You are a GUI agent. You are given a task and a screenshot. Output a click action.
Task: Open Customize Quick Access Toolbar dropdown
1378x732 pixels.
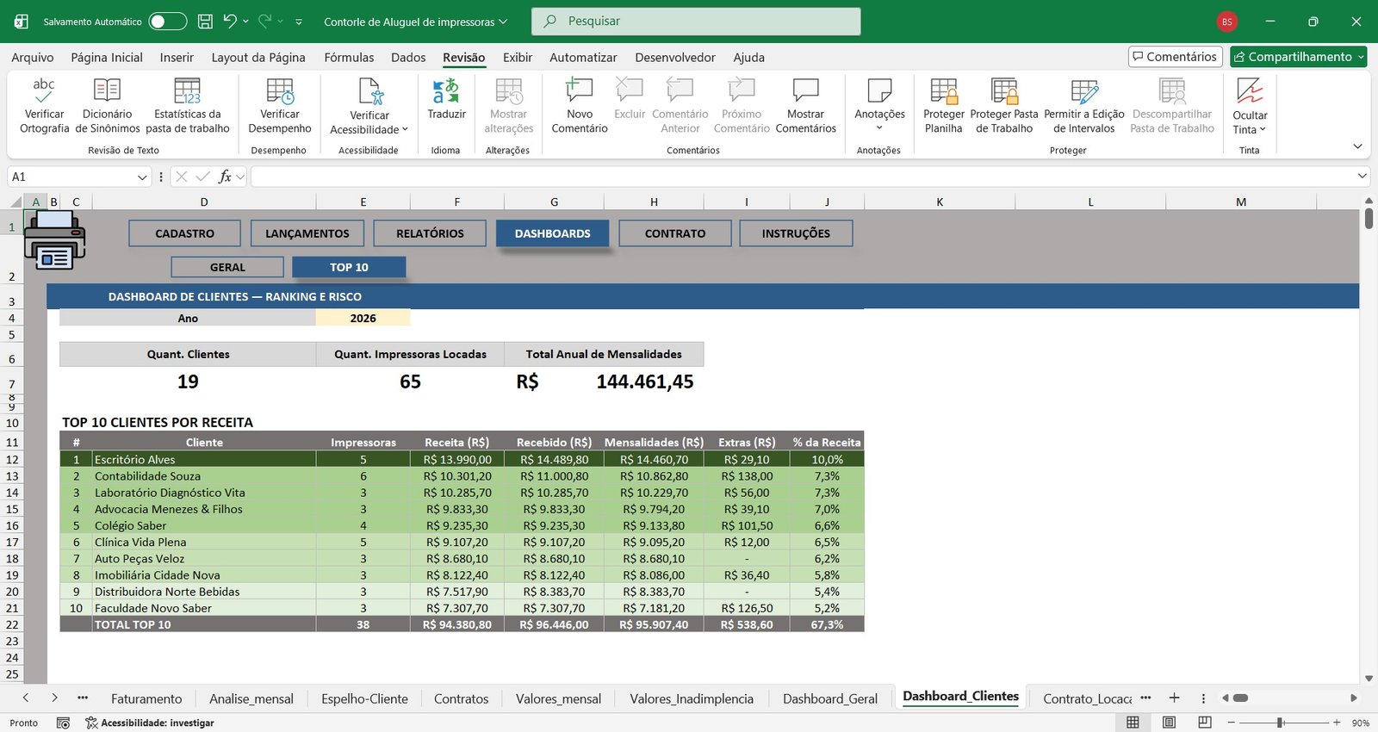299,22
